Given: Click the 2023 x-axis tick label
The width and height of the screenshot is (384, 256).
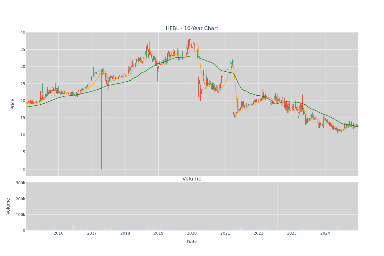Looking at the screenshot, I should tap(292, 233).
